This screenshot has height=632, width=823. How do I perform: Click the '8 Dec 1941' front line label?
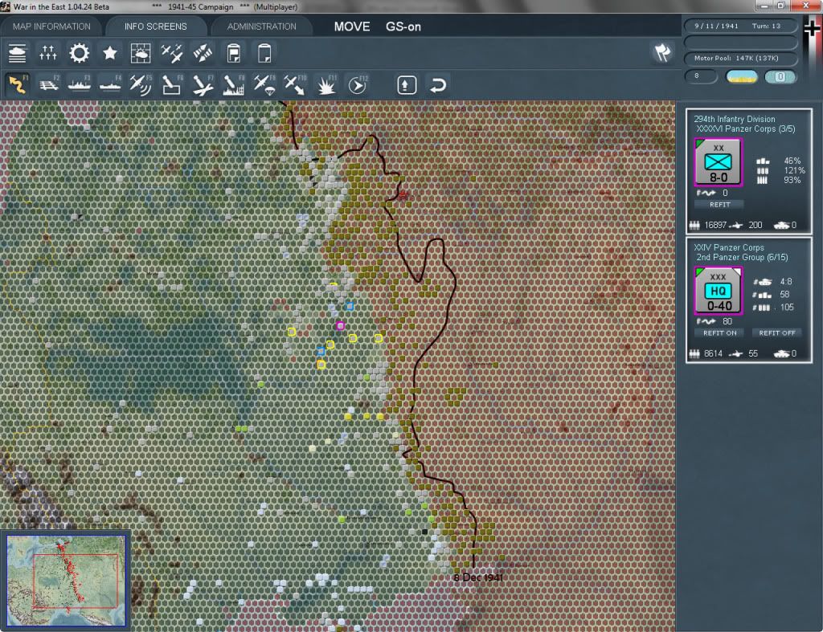tap(477, 577)
